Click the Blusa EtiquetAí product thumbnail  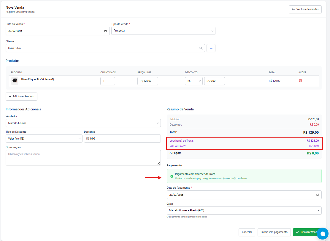click(x=15, y=81)
